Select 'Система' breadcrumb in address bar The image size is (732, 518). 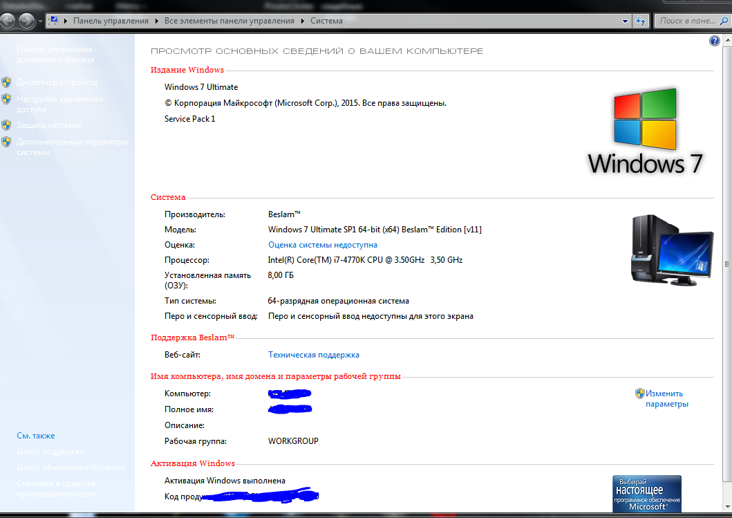click(326, 21)
